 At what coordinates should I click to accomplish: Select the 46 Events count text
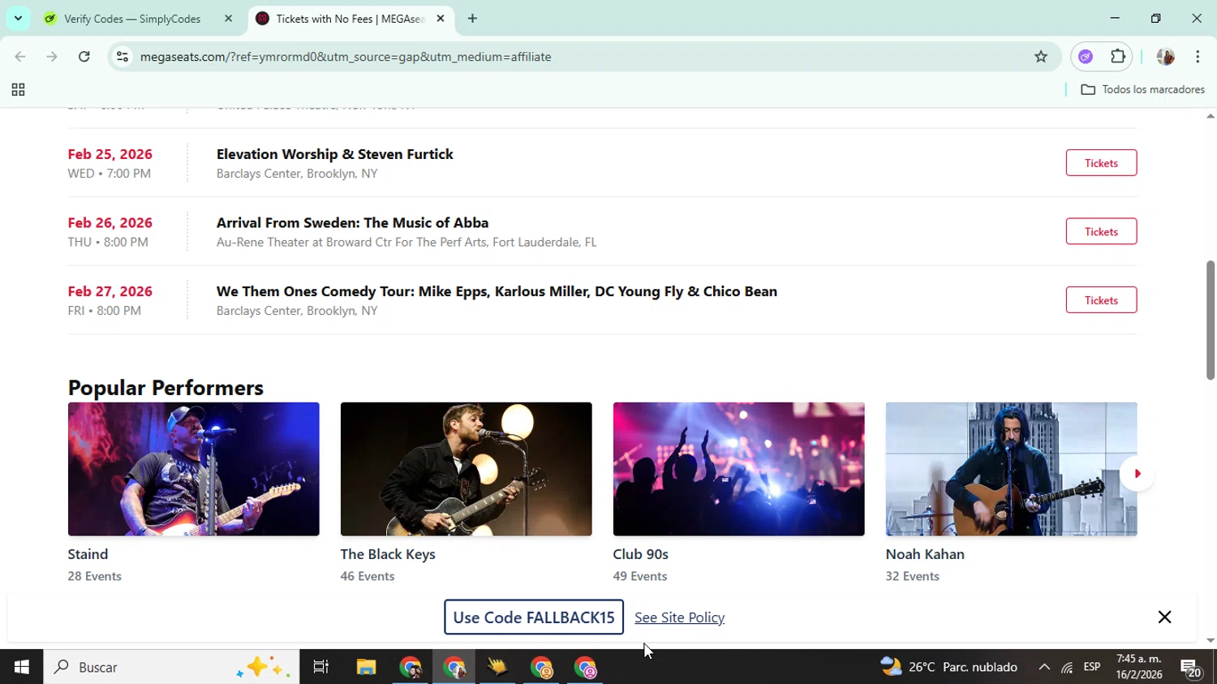pyautogui.click(x=368, y=576)
